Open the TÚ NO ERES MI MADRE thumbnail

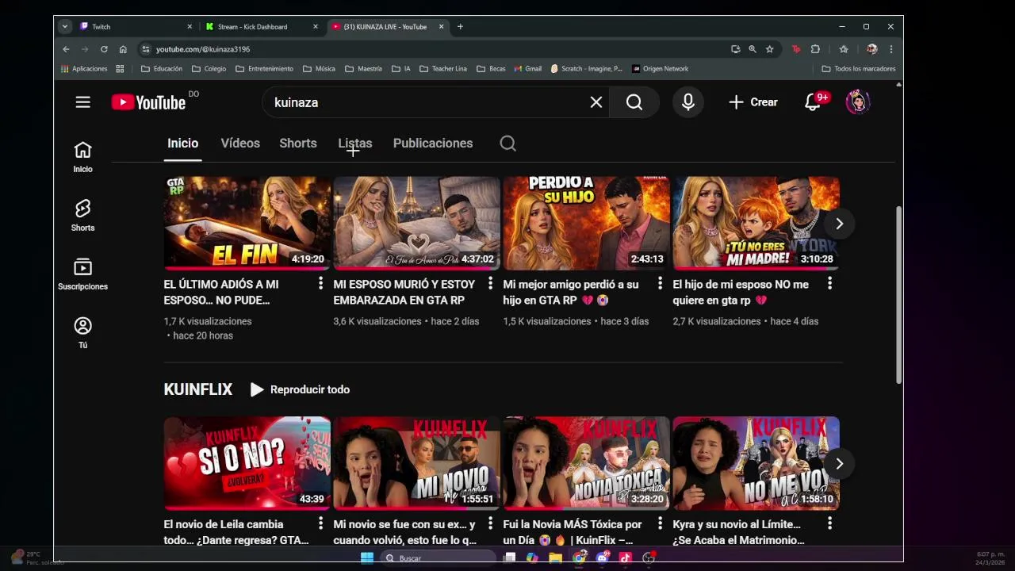pos(756,224)
